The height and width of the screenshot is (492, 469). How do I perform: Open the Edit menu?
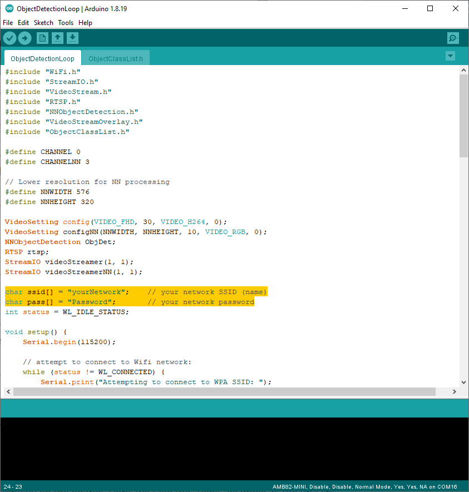tap(23, 23)
